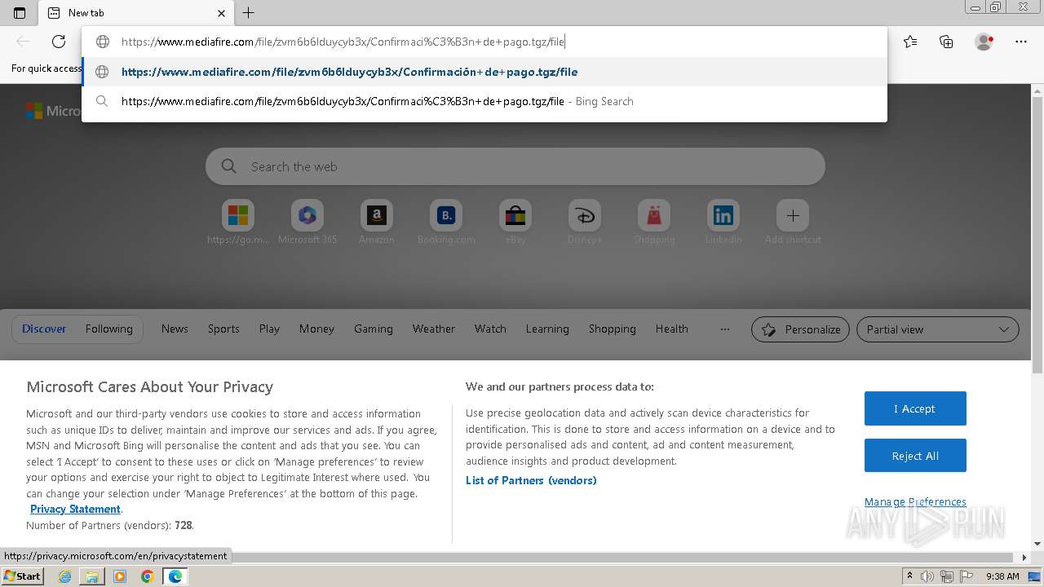Viewport: 1044px width, 587px height.
Task: Click the address bar URL field
Action: (484, 42)
